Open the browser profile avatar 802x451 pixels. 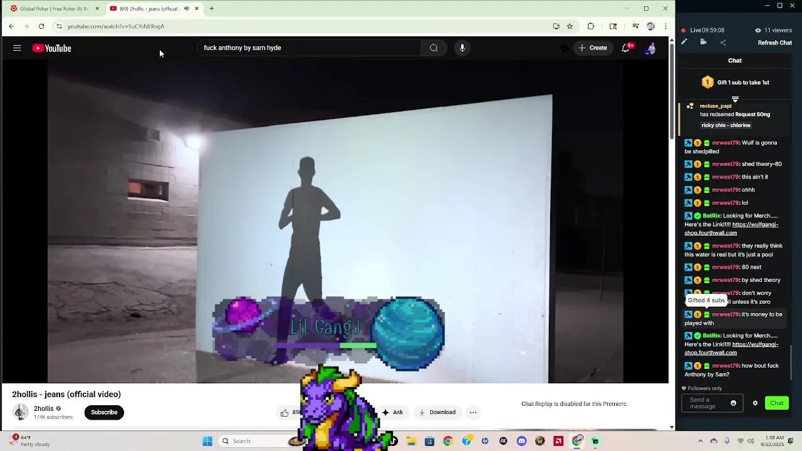tap(650, 26)
